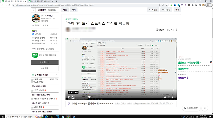
Task: Check the 전체글보기 board checkbox
Action: pyautogui.click(x=32, y=79)
